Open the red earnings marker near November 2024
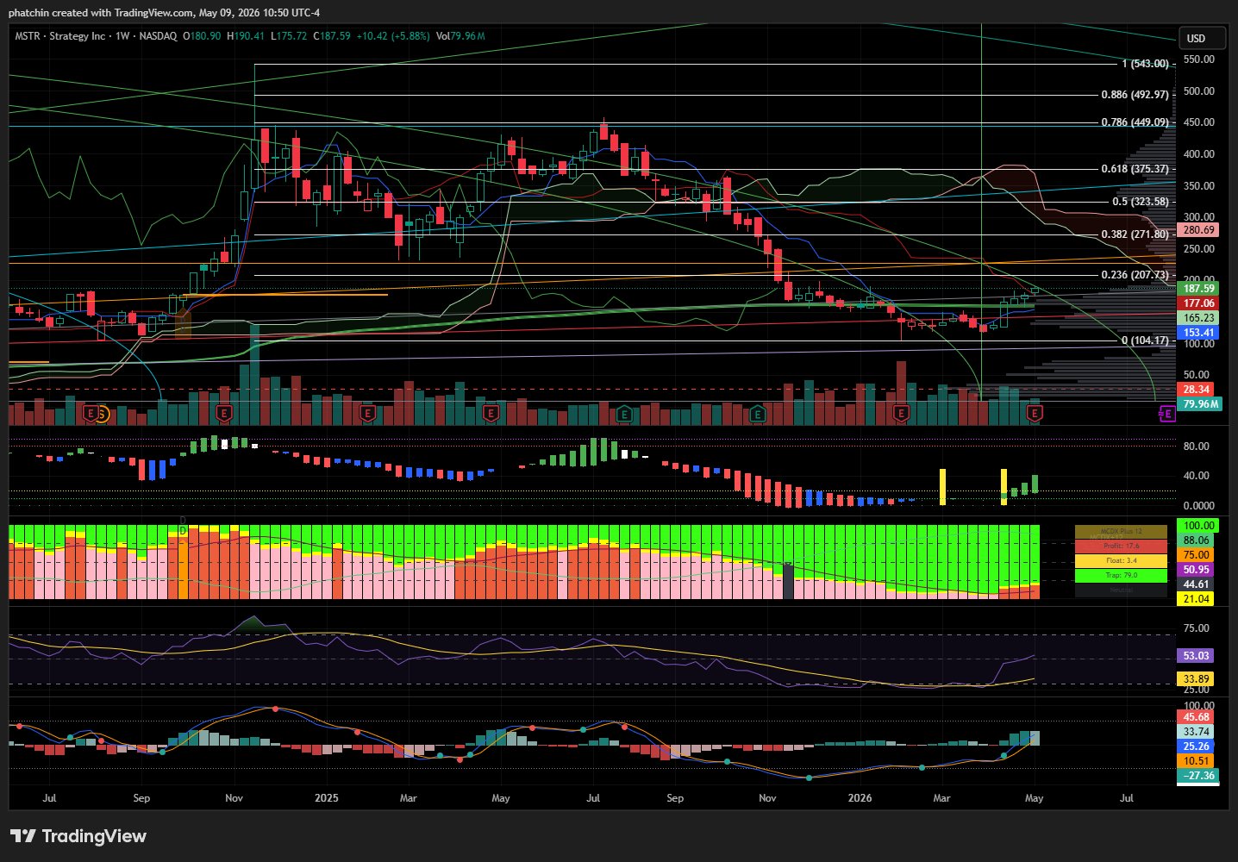Screen dimensions: 1238x862 point(225,415)
